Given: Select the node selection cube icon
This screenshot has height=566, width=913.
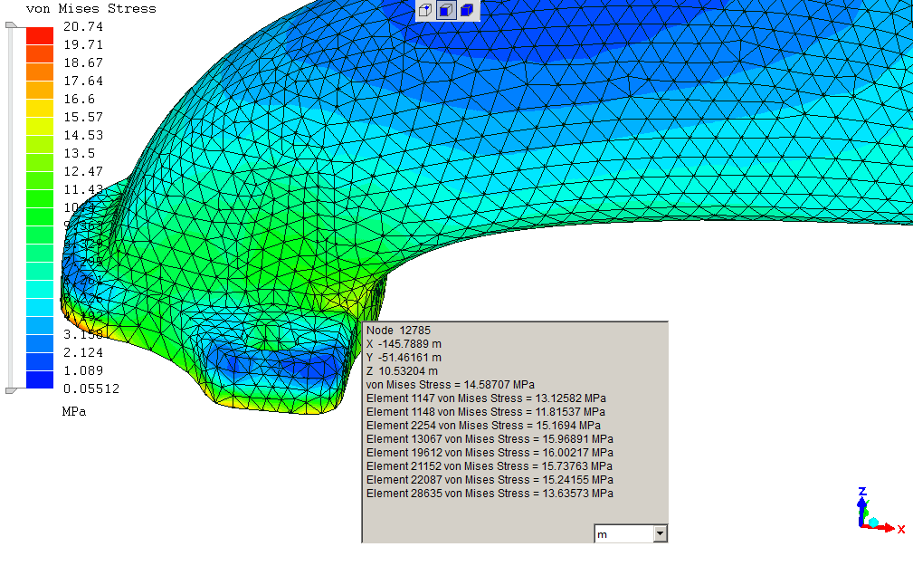Looking at the screenshot, I should click(425, 11).
